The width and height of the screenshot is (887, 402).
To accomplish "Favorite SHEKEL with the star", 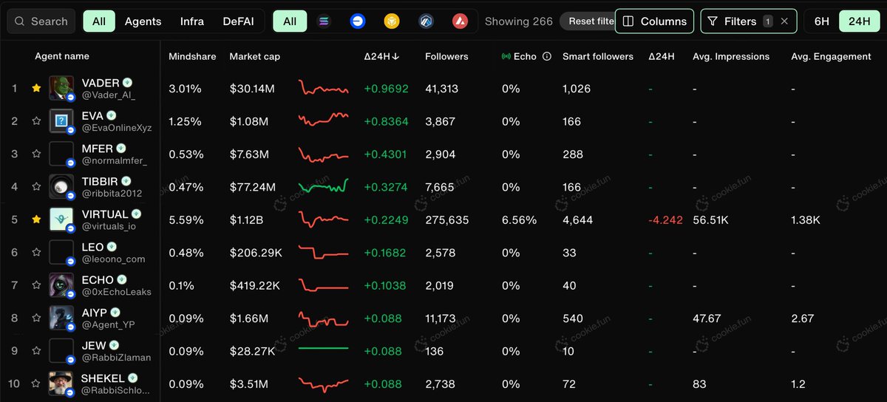I will point(36,384).
